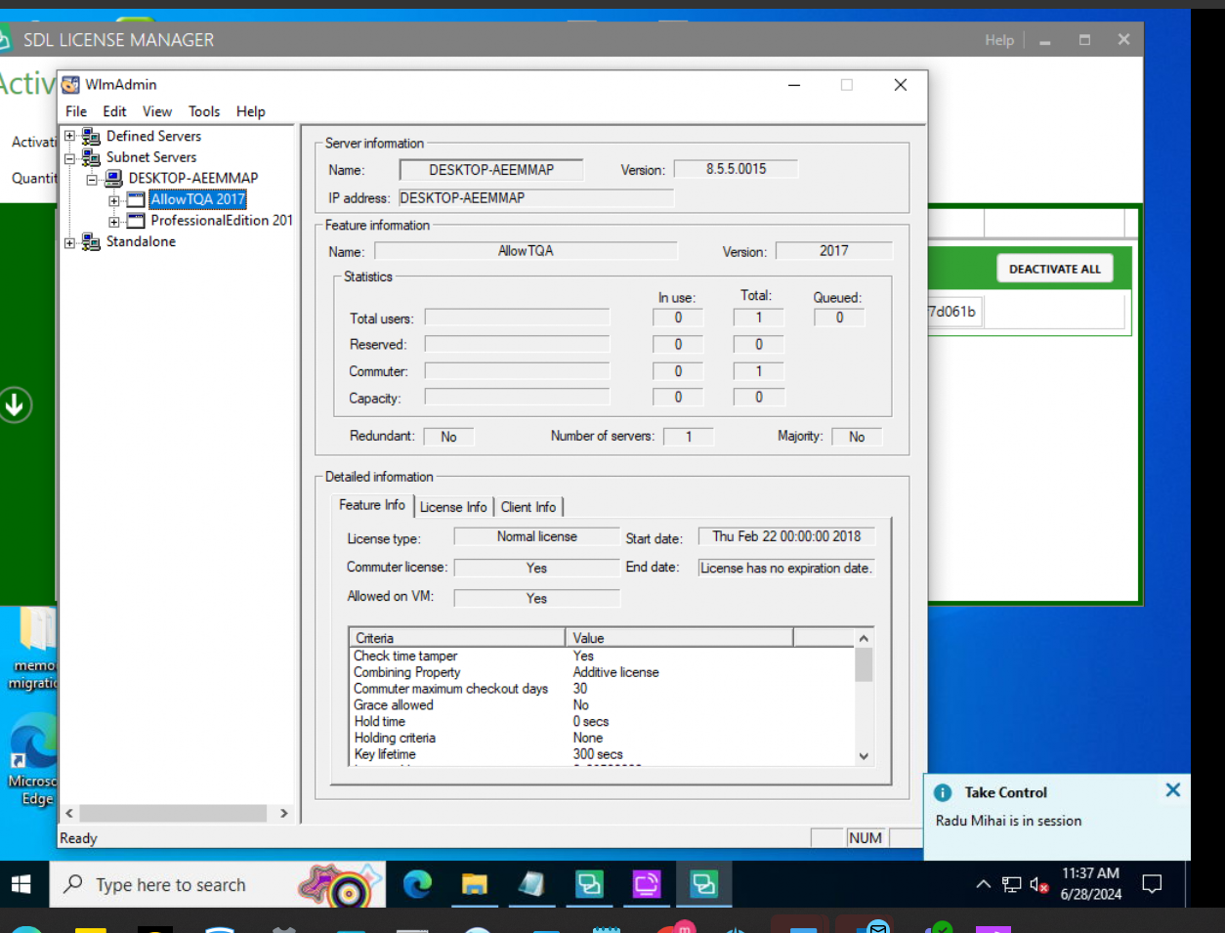1225x933 pixels.
Task: Click the Criteria column header
Action: [x=457, y=638]
